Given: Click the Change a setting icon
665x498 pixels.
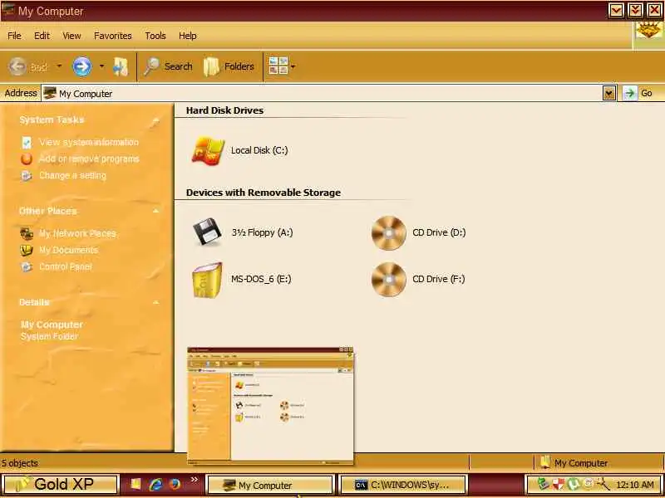Looking at the screenshot, I should (27, 175).
